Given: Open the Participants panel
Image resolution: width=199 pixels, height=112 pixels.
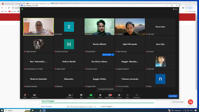Looking at the screenshot, I should (x=70, y=96).
